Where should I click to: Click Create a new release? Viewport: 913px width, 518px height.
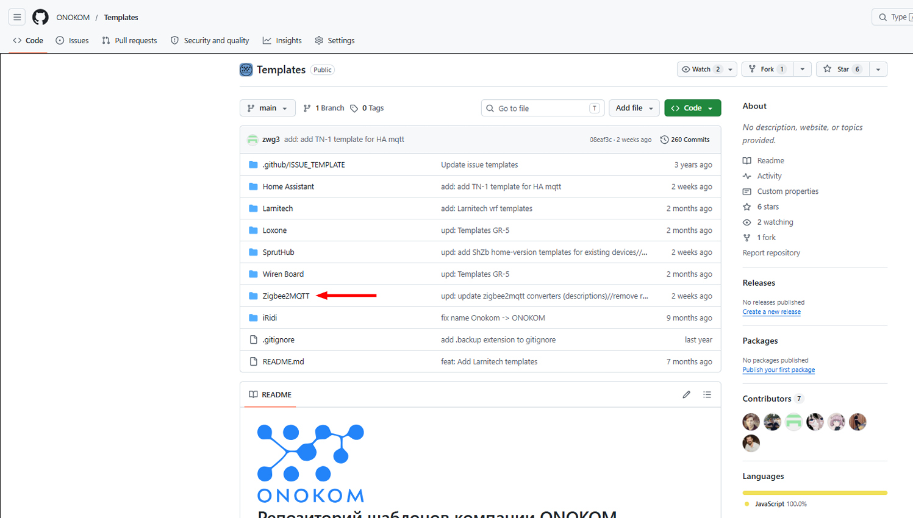(x=772, y=312)
